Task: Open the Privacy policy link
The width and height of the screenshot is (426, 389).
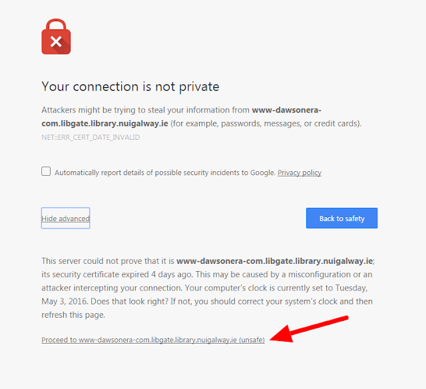Action: 299,173
